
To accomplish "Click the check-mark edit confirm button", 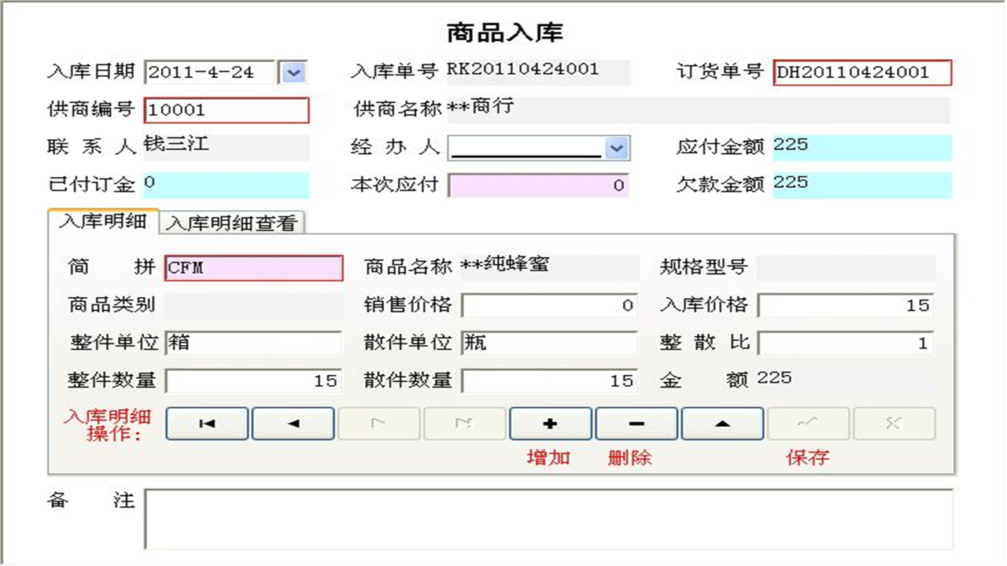I will [x=807, y=423].
